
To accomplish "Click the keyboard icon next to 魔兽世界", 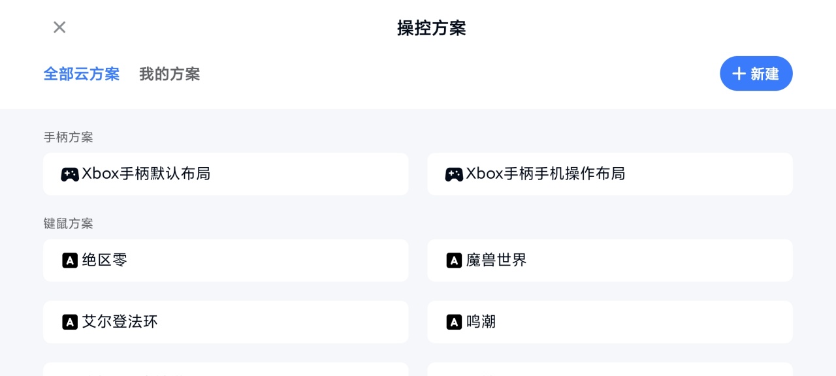I will pos(454,260).
